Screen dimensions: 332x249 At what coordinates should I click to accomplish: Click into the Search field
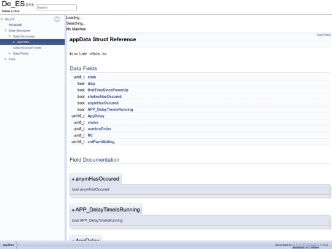pyautogui.click(x=56, y=7)
